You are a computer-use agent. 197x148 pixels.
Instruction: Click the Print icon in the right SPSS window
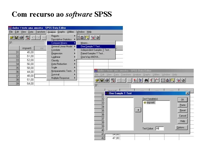point(107,80)
